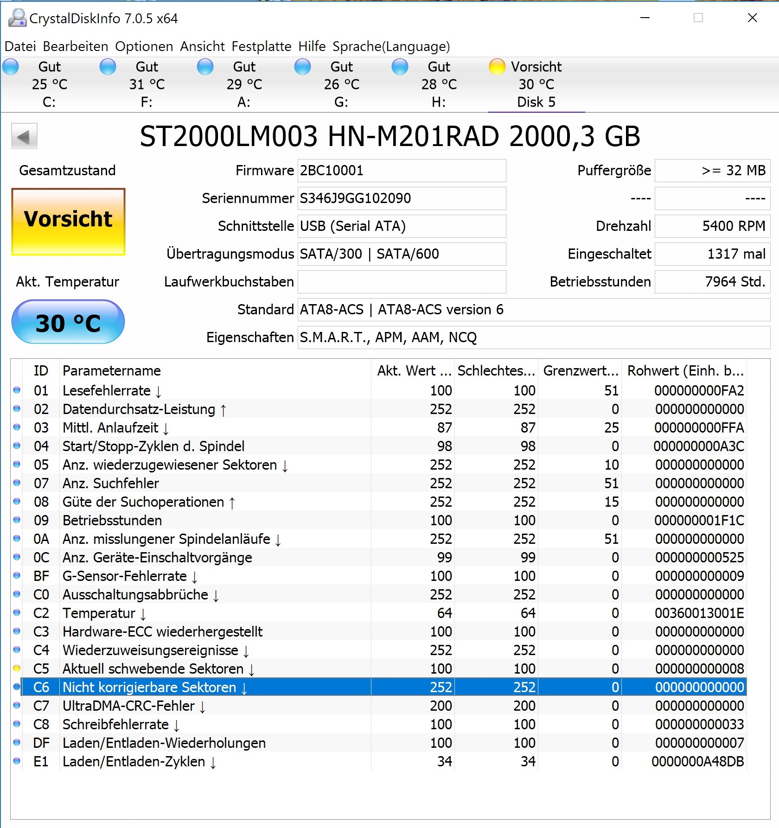Minimize the CrystalDiskInfo window
This screenshot has width=779, height=828.
645,18
